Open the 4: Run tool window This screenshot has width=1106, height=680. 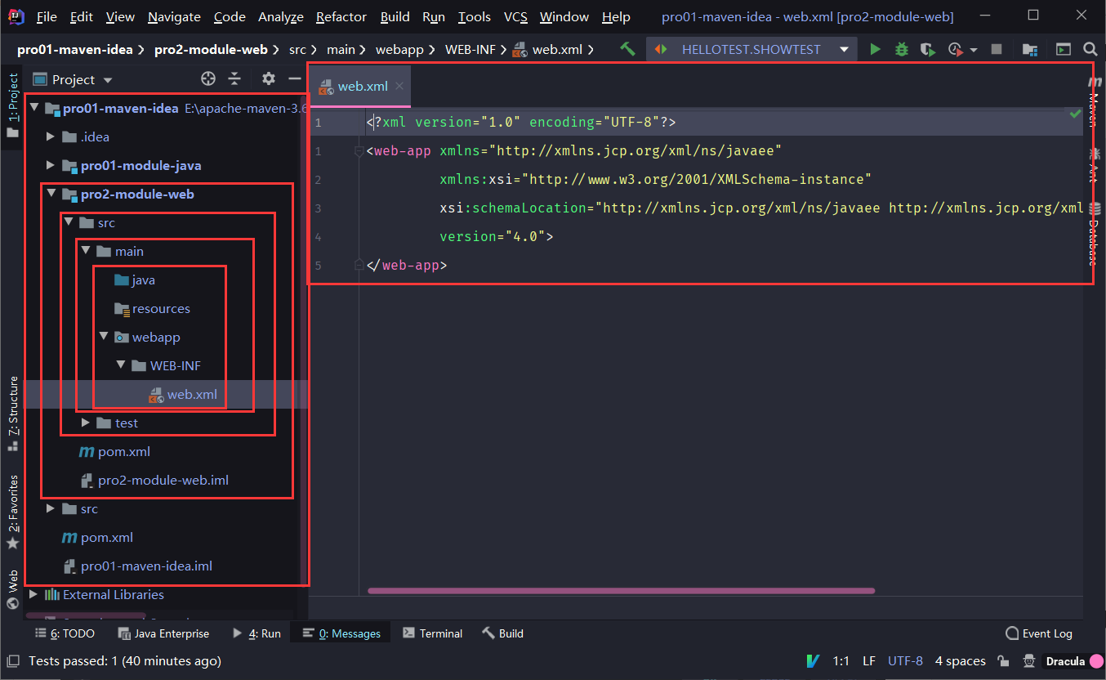[x=256, y=633]
